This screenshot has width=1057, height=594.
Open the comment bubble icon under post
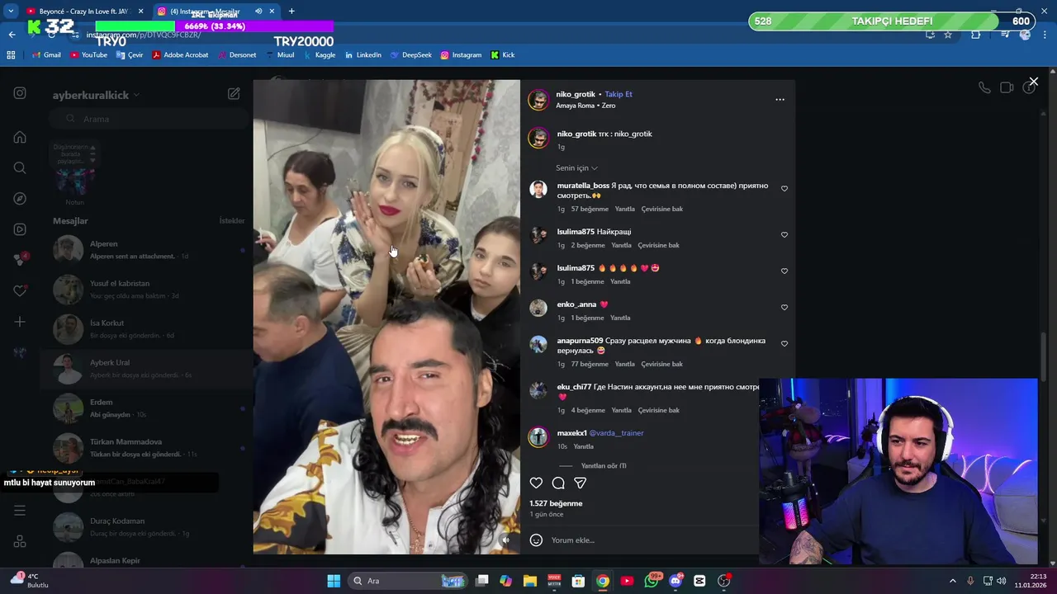pos(558,483)
